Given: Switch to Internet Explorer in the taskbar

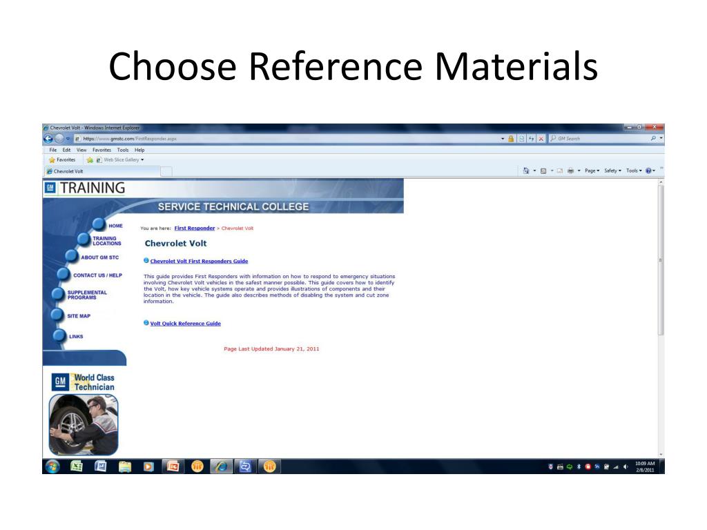Looking at the screenshot, I should 221,467.
